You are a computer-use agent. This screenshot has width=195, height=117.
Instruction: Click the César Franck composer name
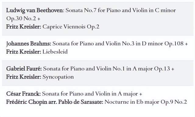click(x=23, y=94)
